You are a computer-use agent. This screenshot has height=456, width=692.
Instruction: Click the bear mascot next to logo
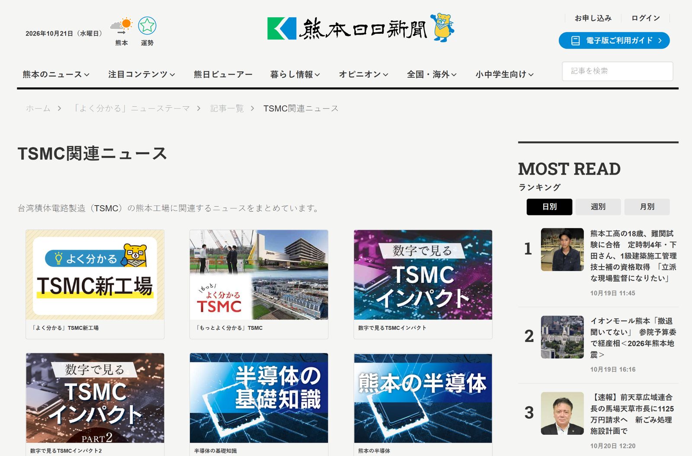[x=442, y=28]
